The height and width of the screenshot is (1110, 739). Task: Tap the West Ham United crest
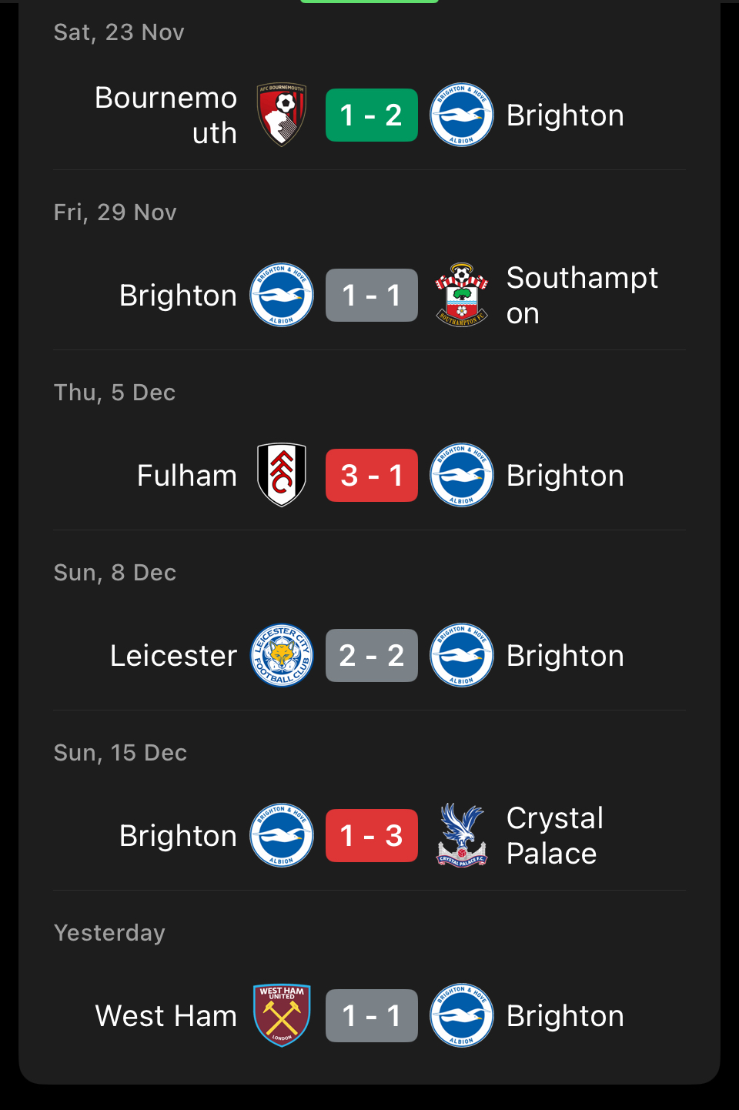tap(282, 1015)
